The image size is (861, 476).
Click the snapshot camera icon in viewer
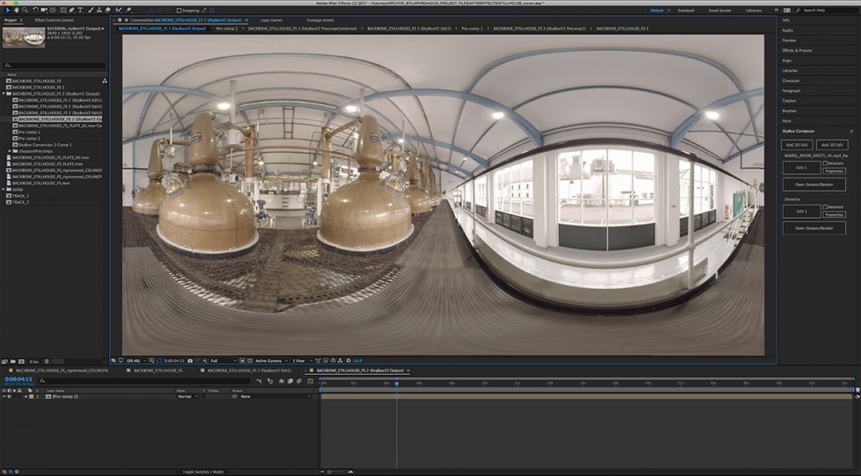(x=188, y=360)
